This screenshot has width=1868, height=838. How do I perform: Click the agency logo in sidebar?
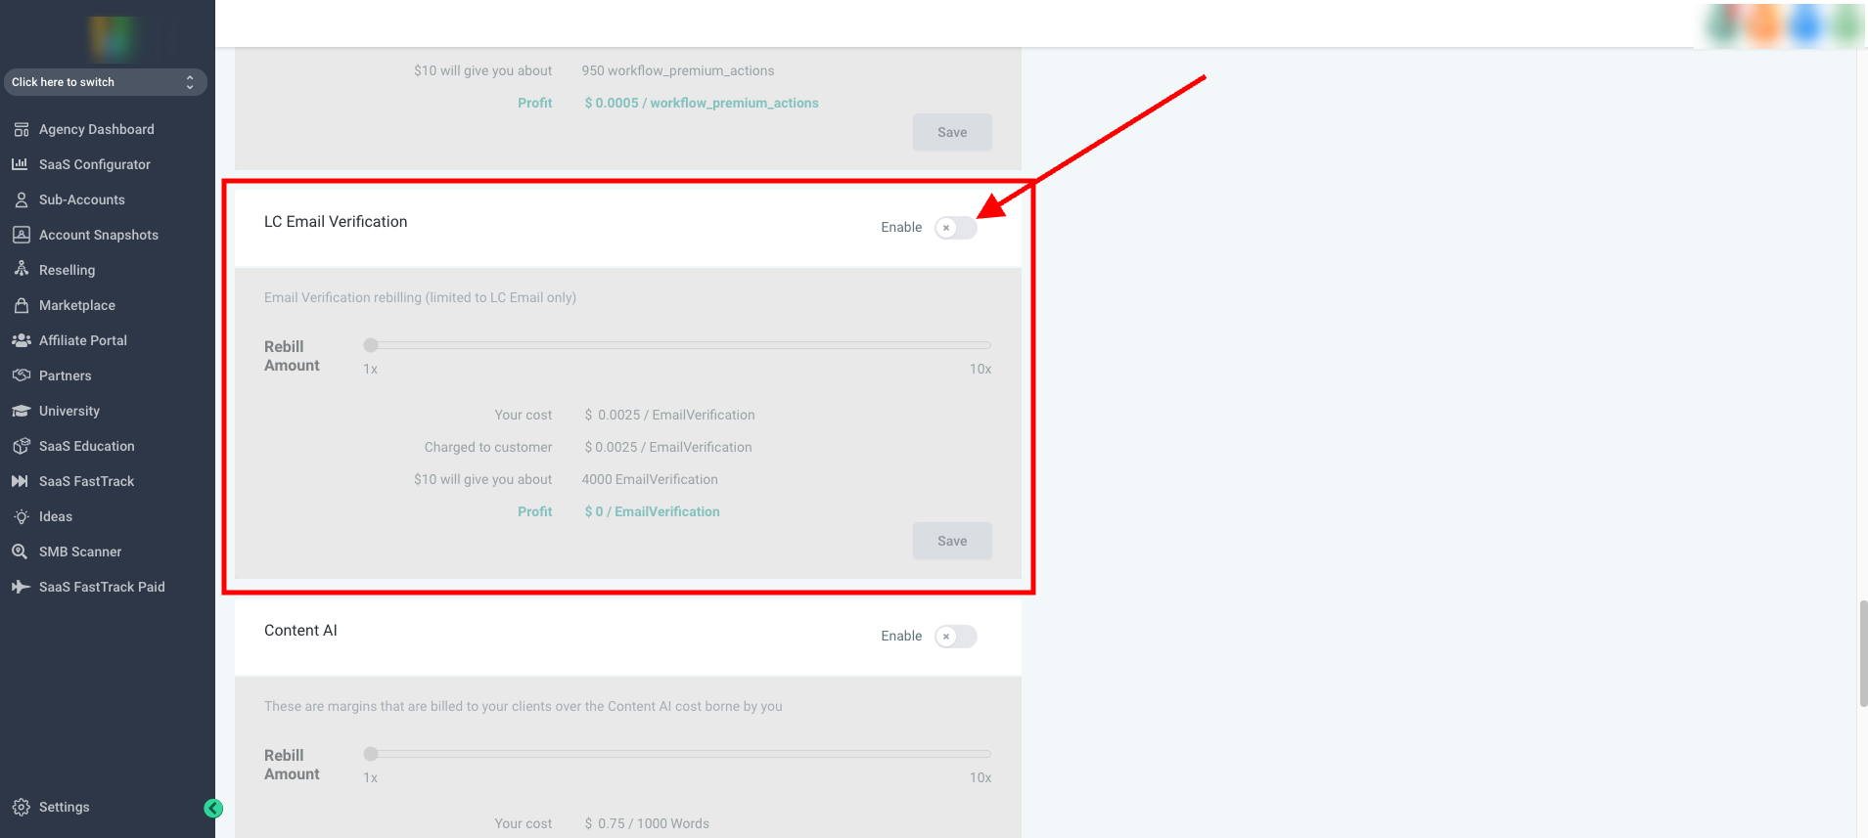[112, 39]
